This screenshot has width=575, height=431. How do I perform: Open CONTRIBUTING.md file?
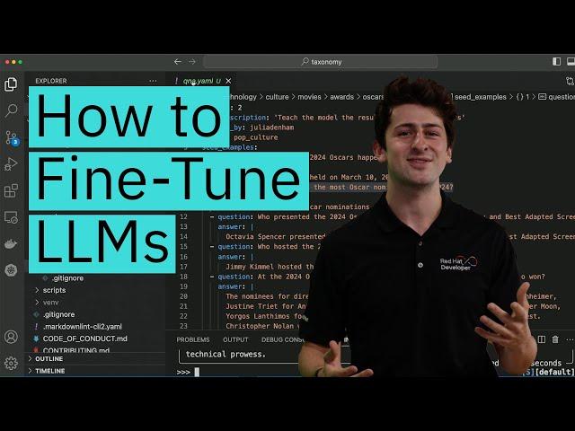[x=75, y=350]
